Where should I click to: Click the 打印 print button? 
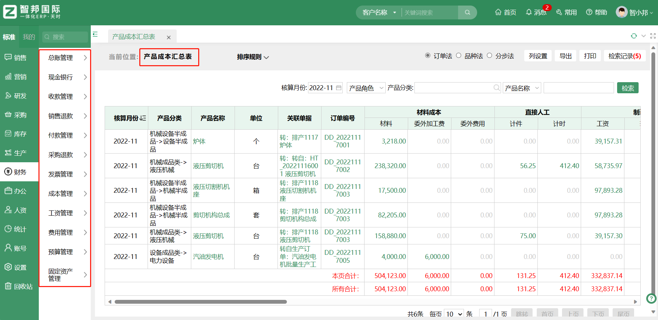590,56
